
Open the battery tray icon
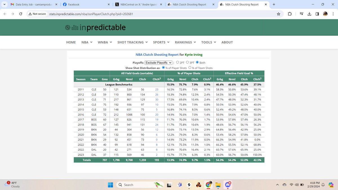click(302, 185)
